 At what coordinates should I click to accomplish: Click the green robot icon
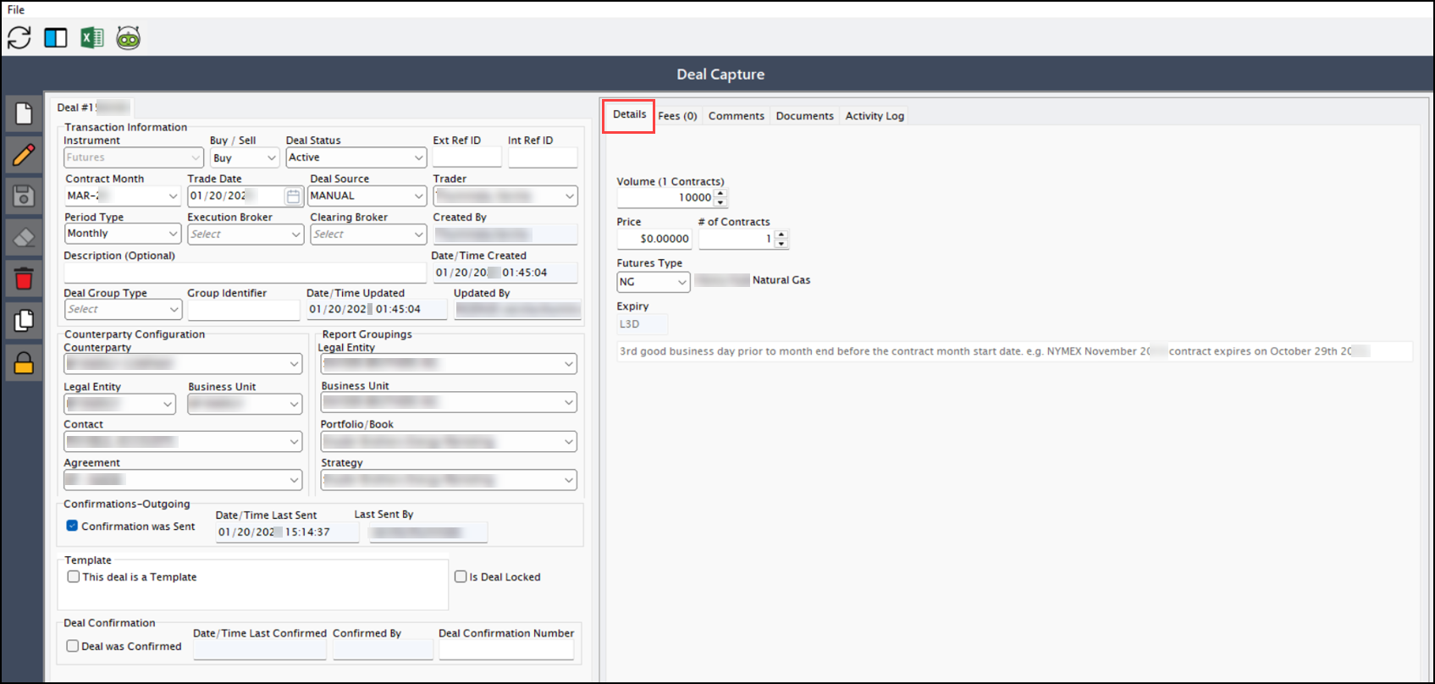[129, 38]
